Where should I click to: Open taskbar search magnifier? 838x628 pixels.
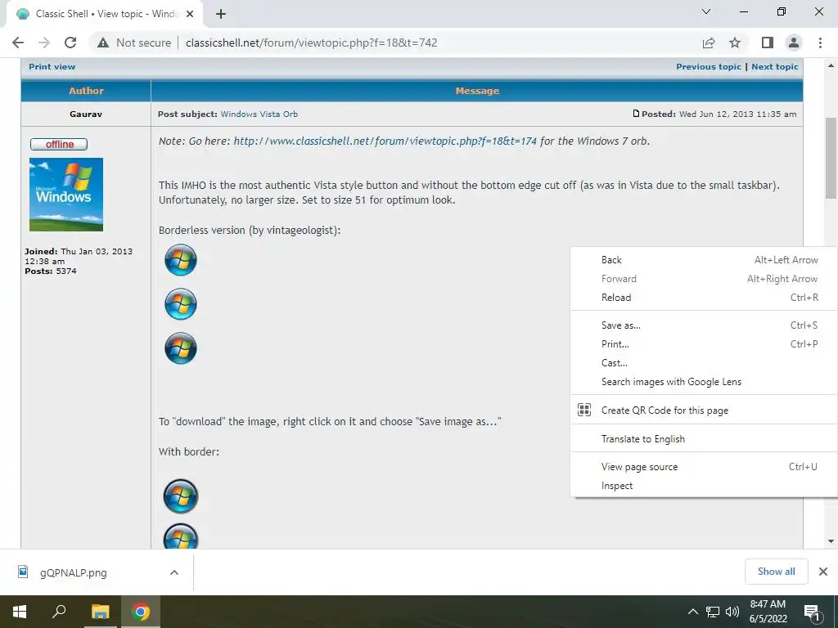[59, 612]
